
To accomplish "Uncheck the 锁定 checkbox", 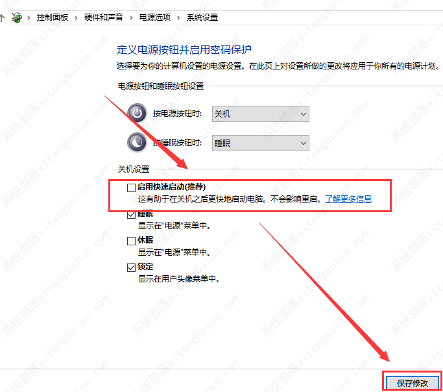I will tap(131, 267).
